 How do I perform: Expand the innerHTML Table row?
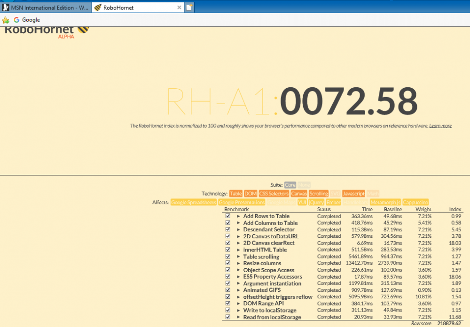(238, 250)
